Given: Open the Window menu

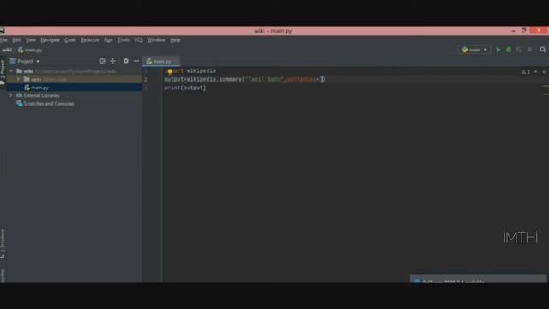Looking at the screenshot, I should click(156, 40).
